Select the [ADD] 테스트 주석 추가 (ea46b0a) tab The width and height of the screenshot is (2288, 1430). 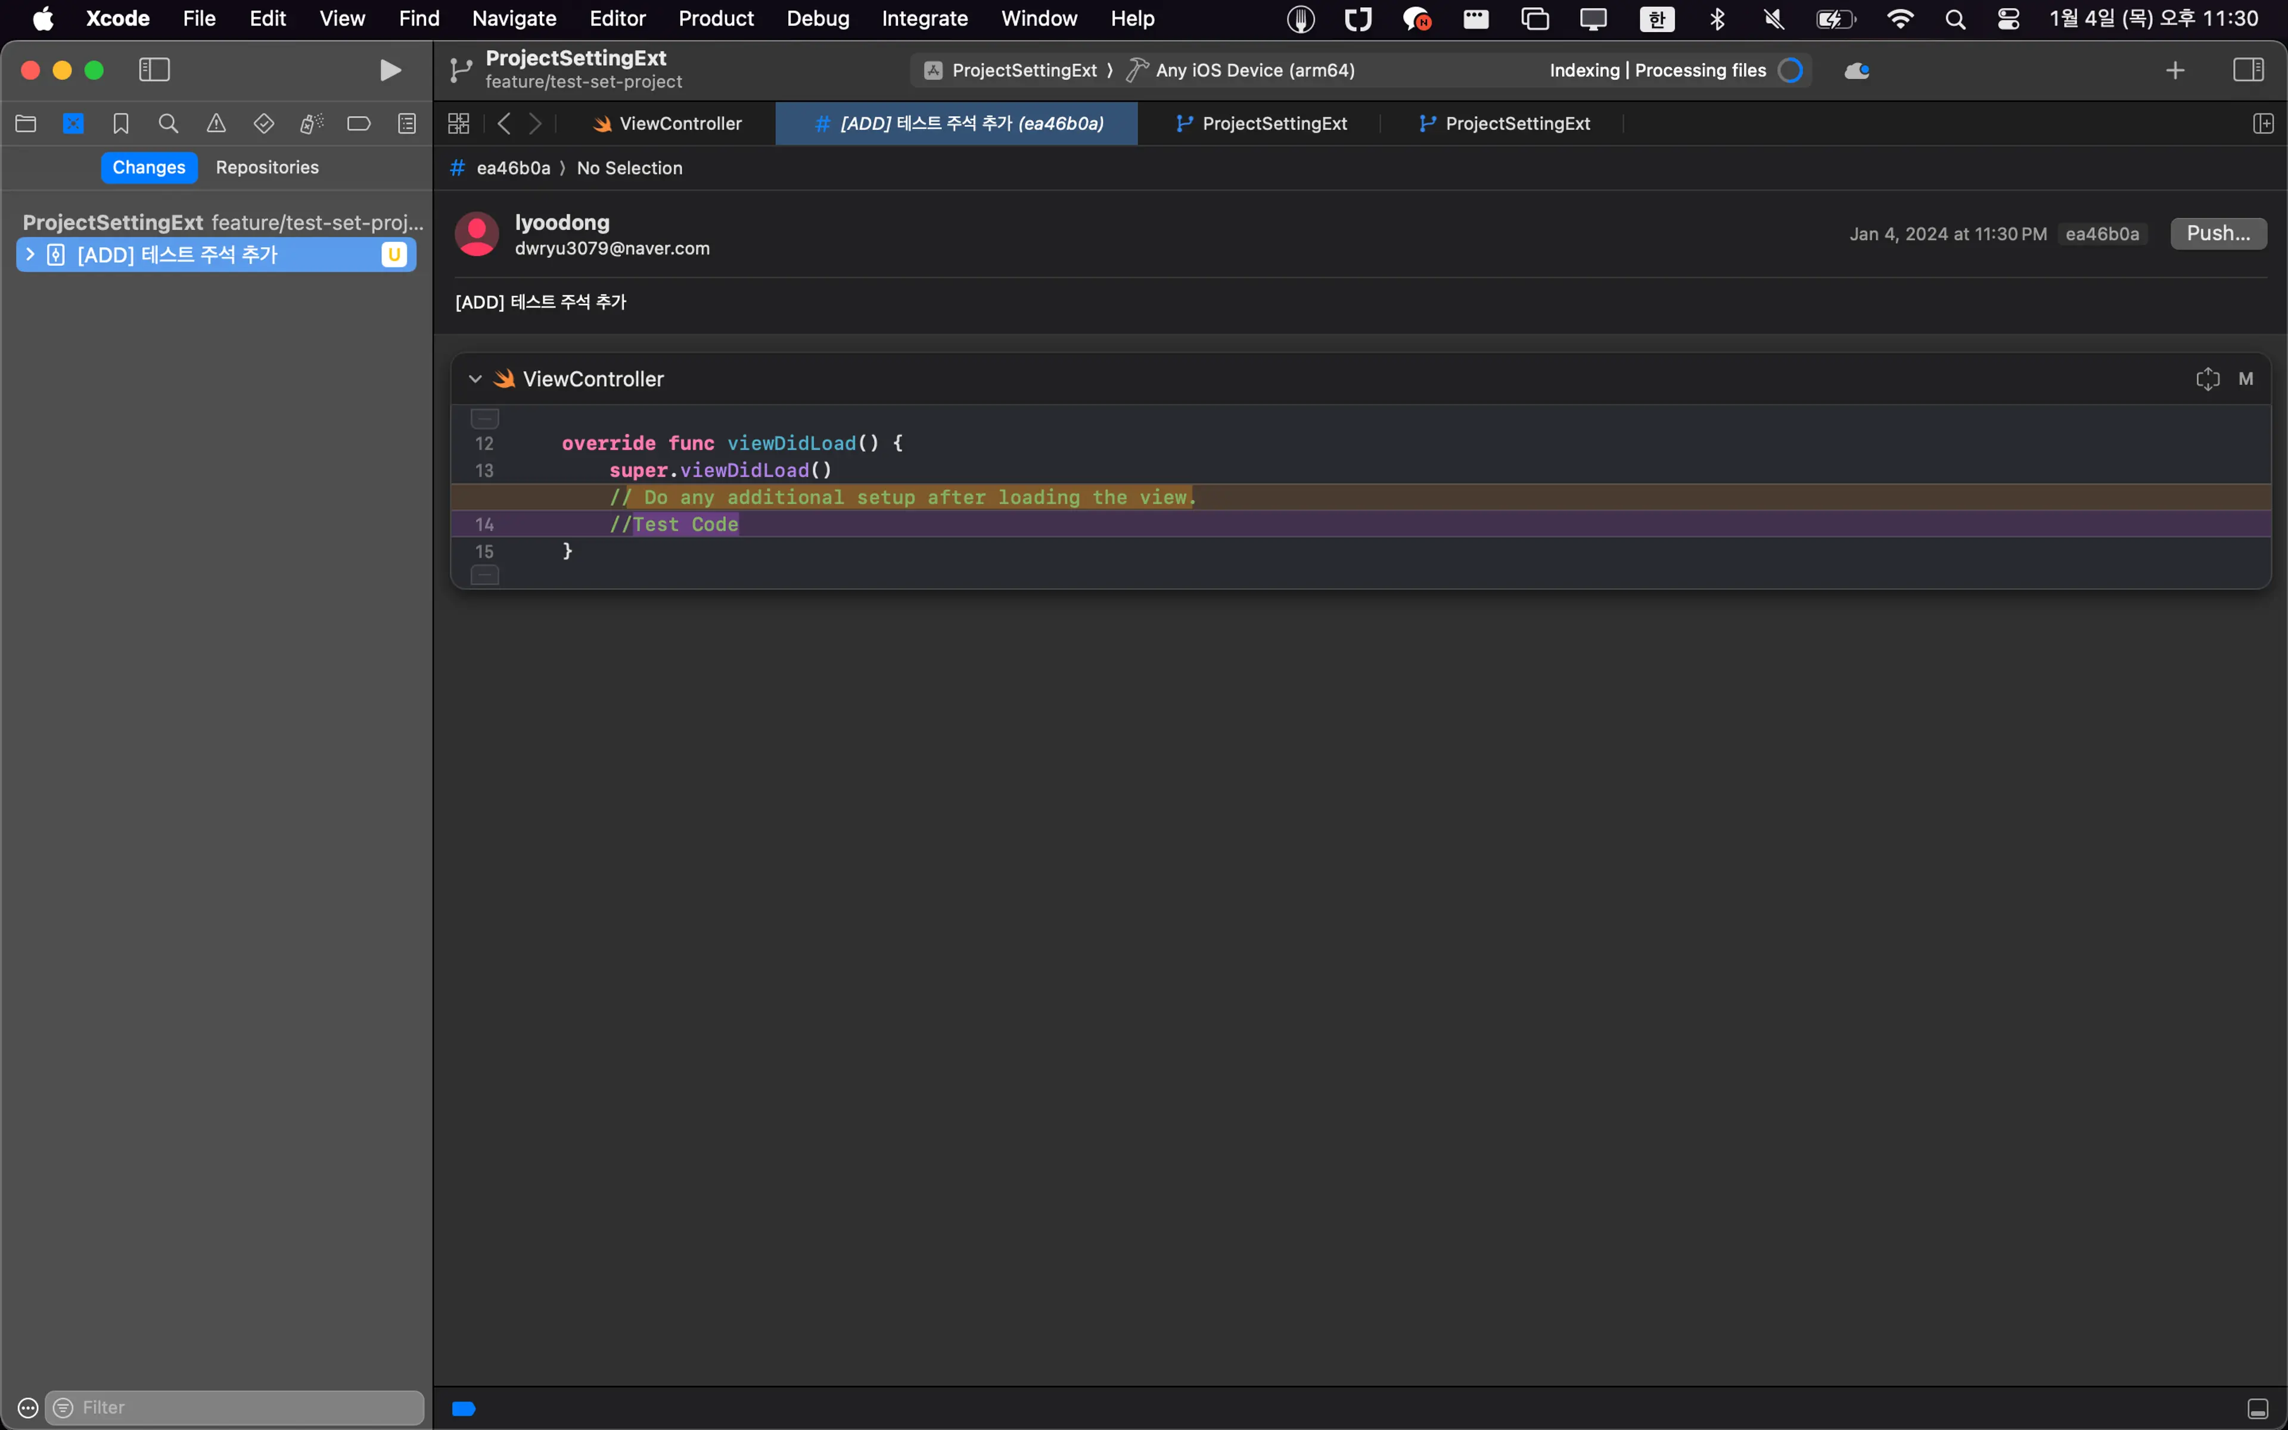coord(957,124)
